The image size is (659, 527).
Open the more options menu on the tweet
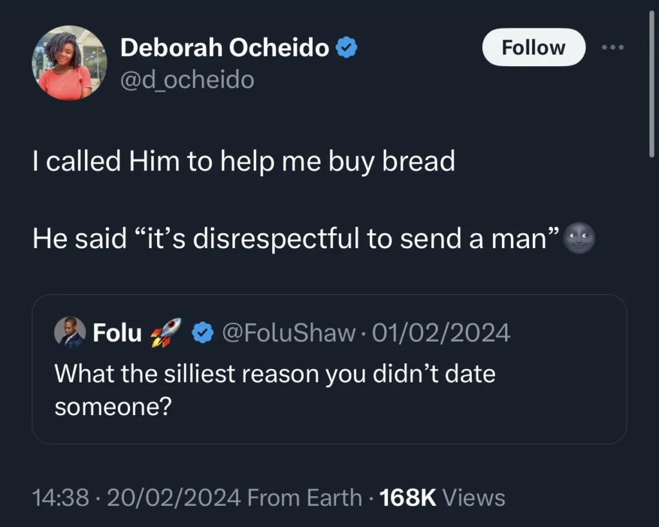[x=613, y=47]
